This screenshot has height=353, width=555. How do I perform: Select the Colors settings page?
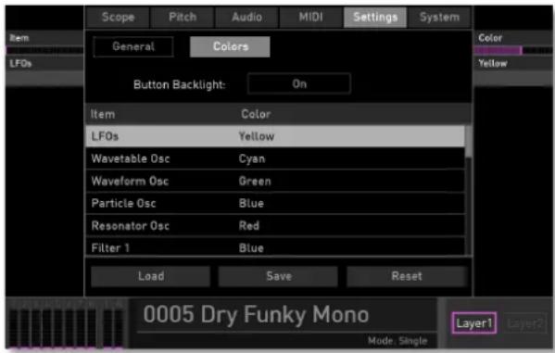point(230,46)
